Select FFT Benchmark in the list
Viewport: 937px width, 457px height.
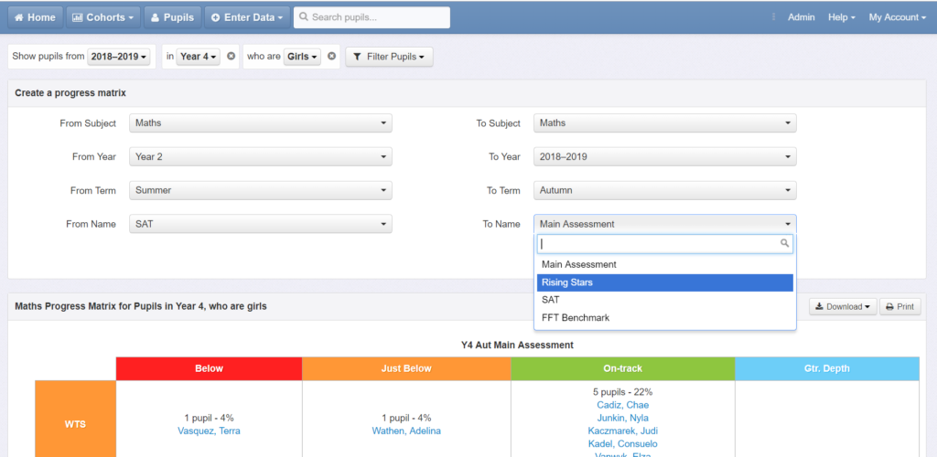[664, 318]
